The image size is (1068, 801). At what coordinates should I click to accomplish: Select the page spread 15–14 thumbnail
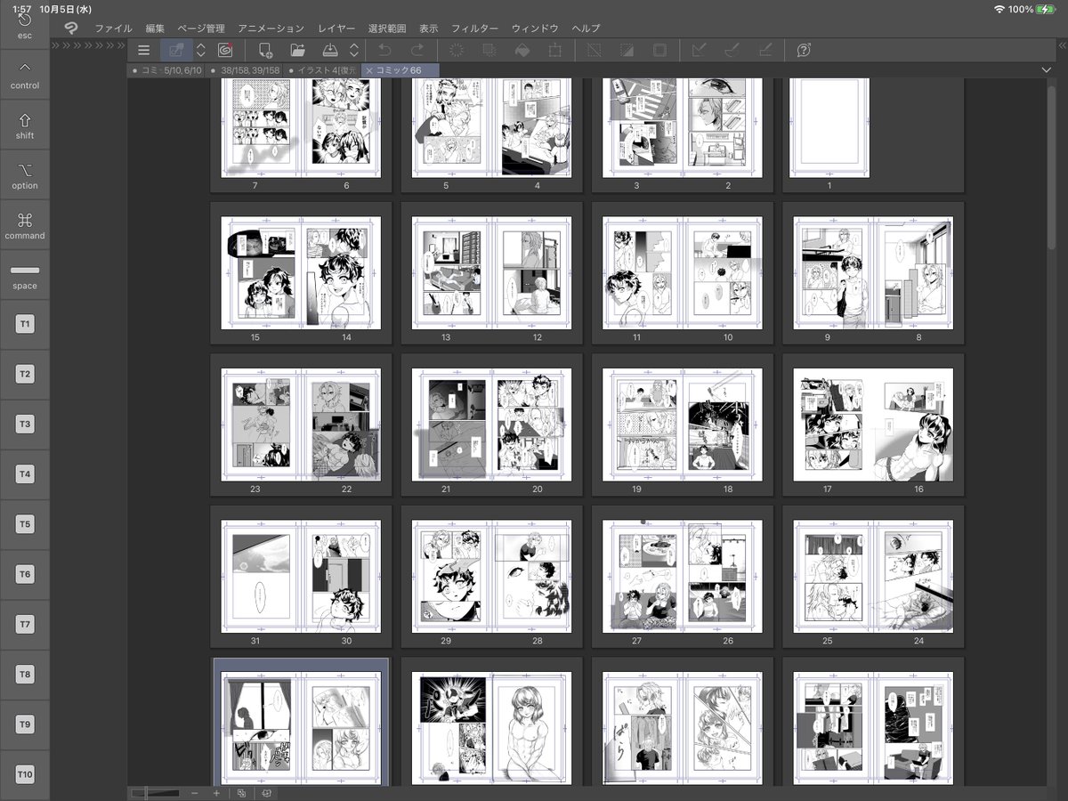301,273
